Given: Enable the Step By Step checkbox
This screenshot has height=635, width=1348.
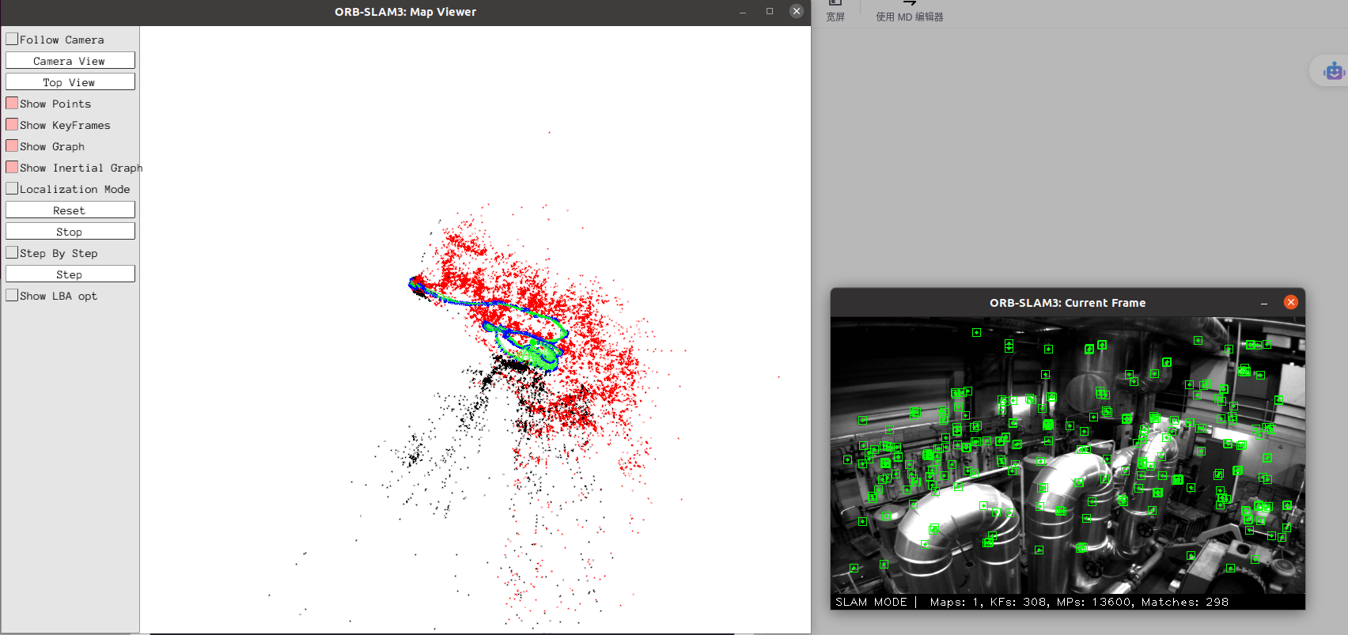Looking at the screenshot, I should click(12, 252).
